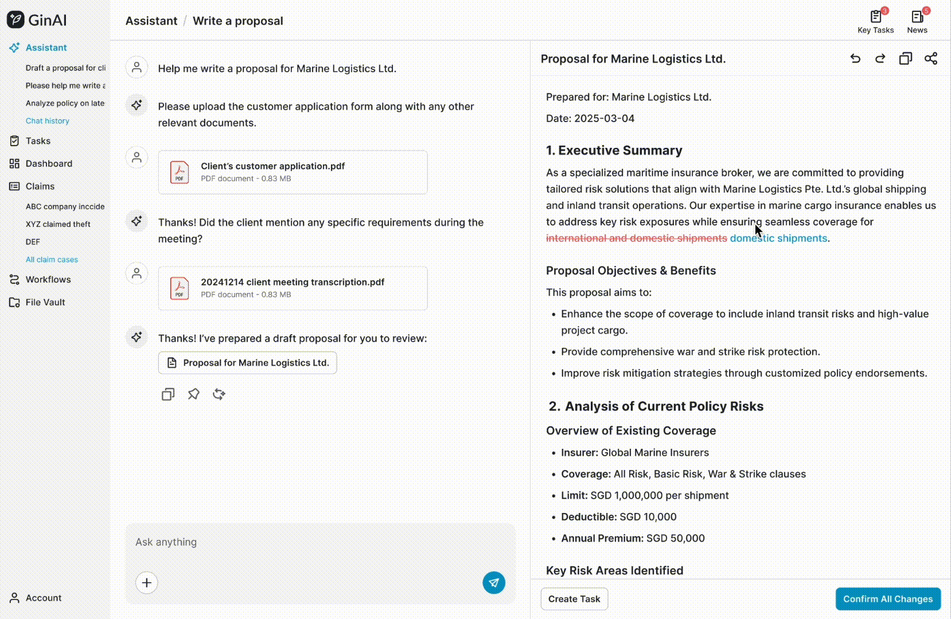Regenerate the draft proposal

pos(219,394)
